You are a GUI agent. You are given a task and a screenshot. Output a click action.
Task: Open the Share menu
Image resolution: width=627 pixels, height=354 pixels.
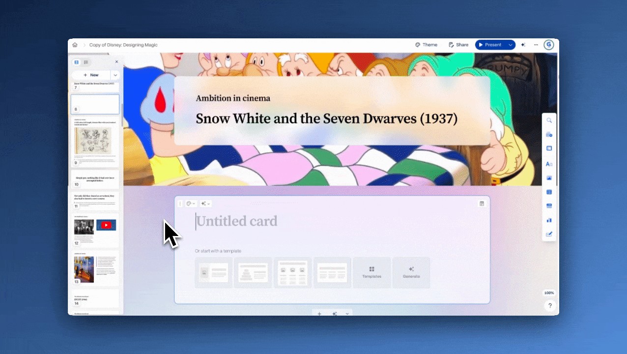(x=458, y=45)
